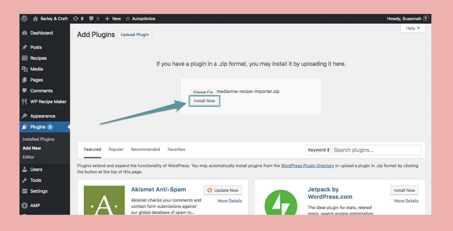Expand the Help dropdown tab
This screenshot has width=453, height=231.
(x=413, y=28)
